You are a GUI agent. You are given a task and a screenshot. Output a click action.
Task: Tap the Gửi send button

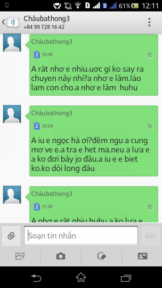150,236
